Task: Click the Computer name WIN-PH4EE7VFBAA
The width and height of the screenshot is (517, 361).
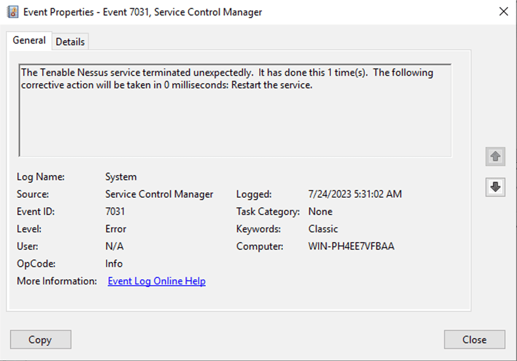Action: (351, 246)
